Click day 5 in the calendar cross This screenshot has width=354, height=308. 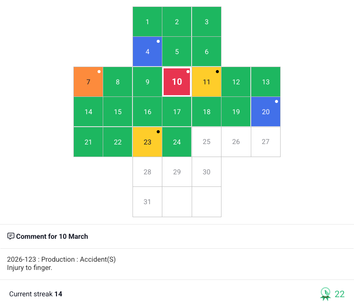(177, 52)
